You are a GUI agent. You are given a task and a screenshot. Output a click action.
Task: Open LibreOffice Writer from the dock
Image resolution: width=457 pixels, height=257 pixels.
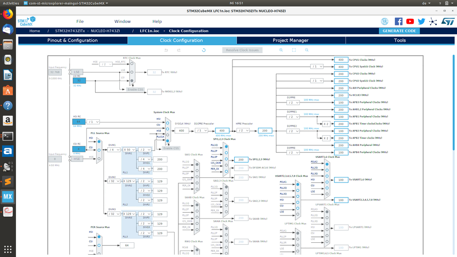pyautogui.click(x=8, y=75)
